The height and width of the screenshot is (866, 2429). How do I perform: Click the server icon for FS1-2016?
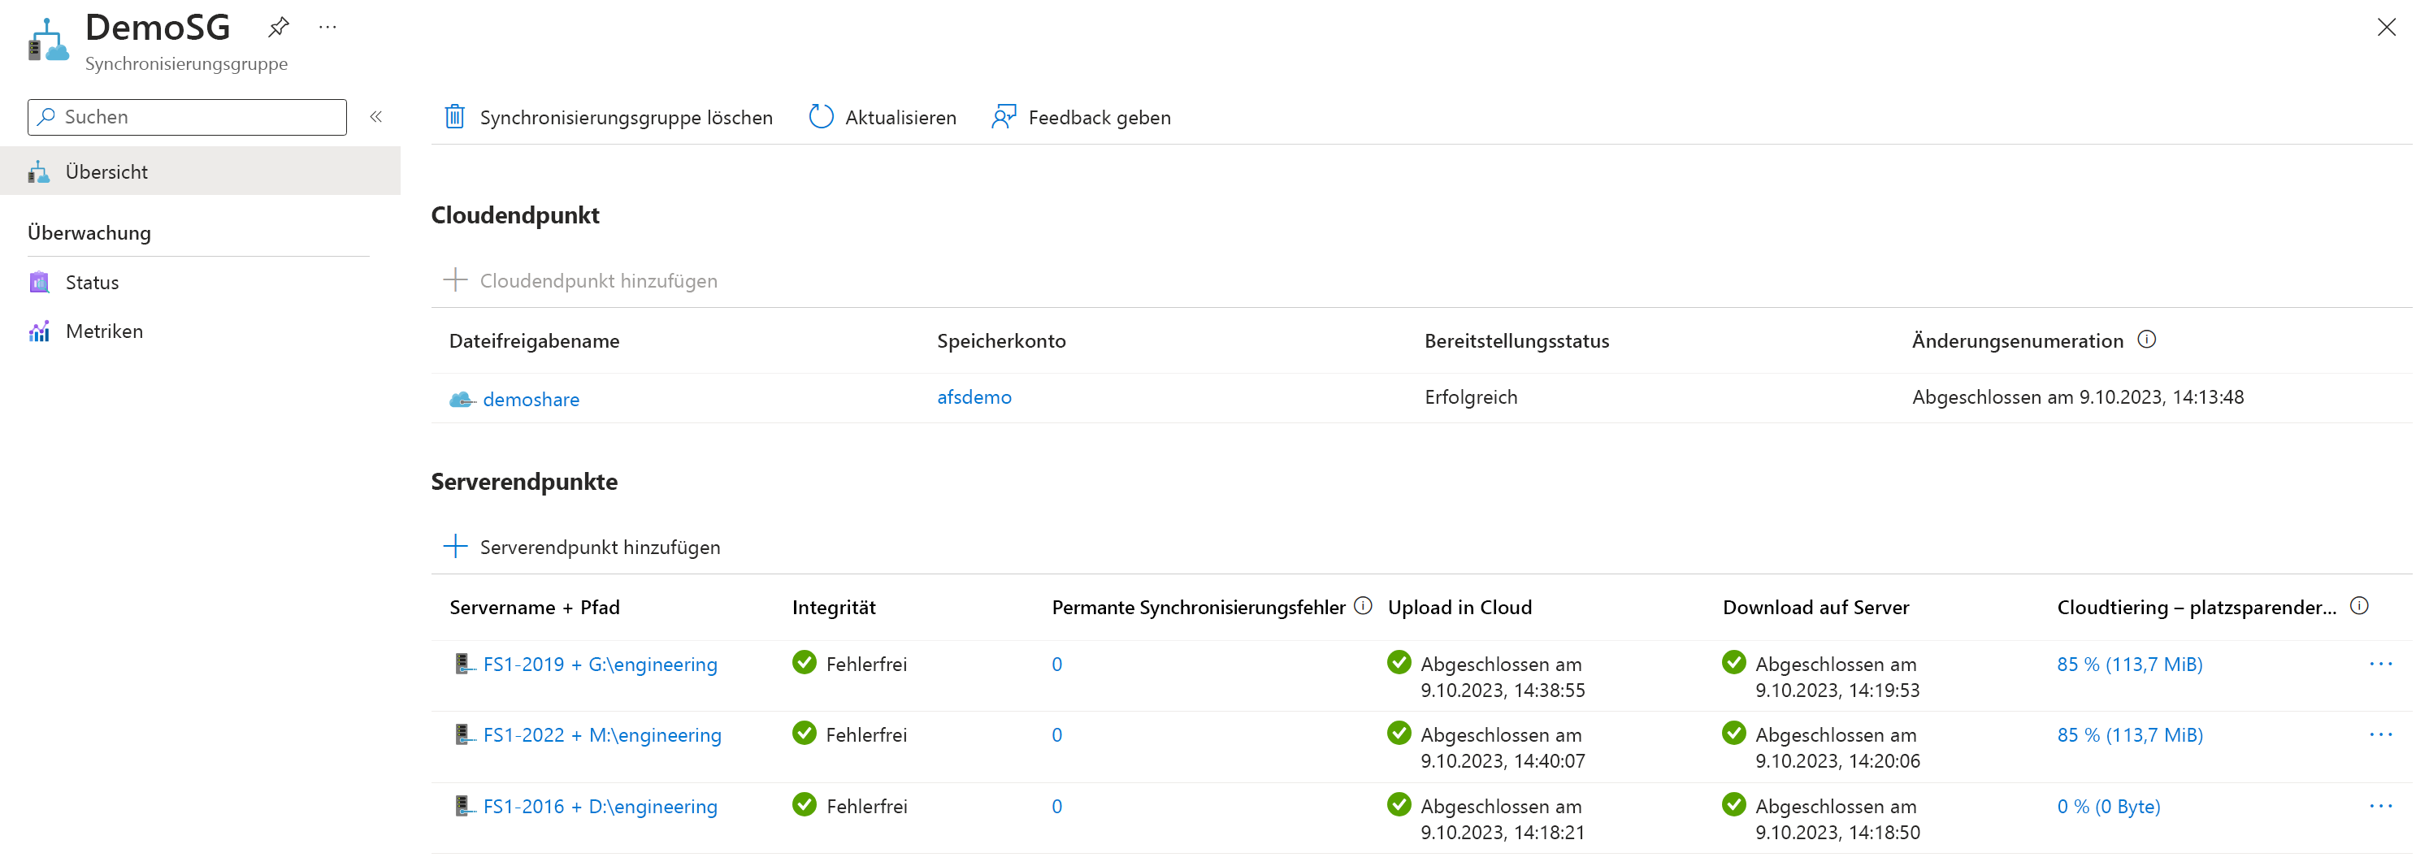click(463, 807)
